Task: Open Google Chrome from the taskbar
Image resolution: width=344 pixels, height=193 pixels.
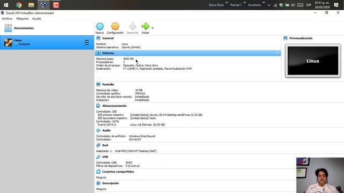Action: point(19,5)
